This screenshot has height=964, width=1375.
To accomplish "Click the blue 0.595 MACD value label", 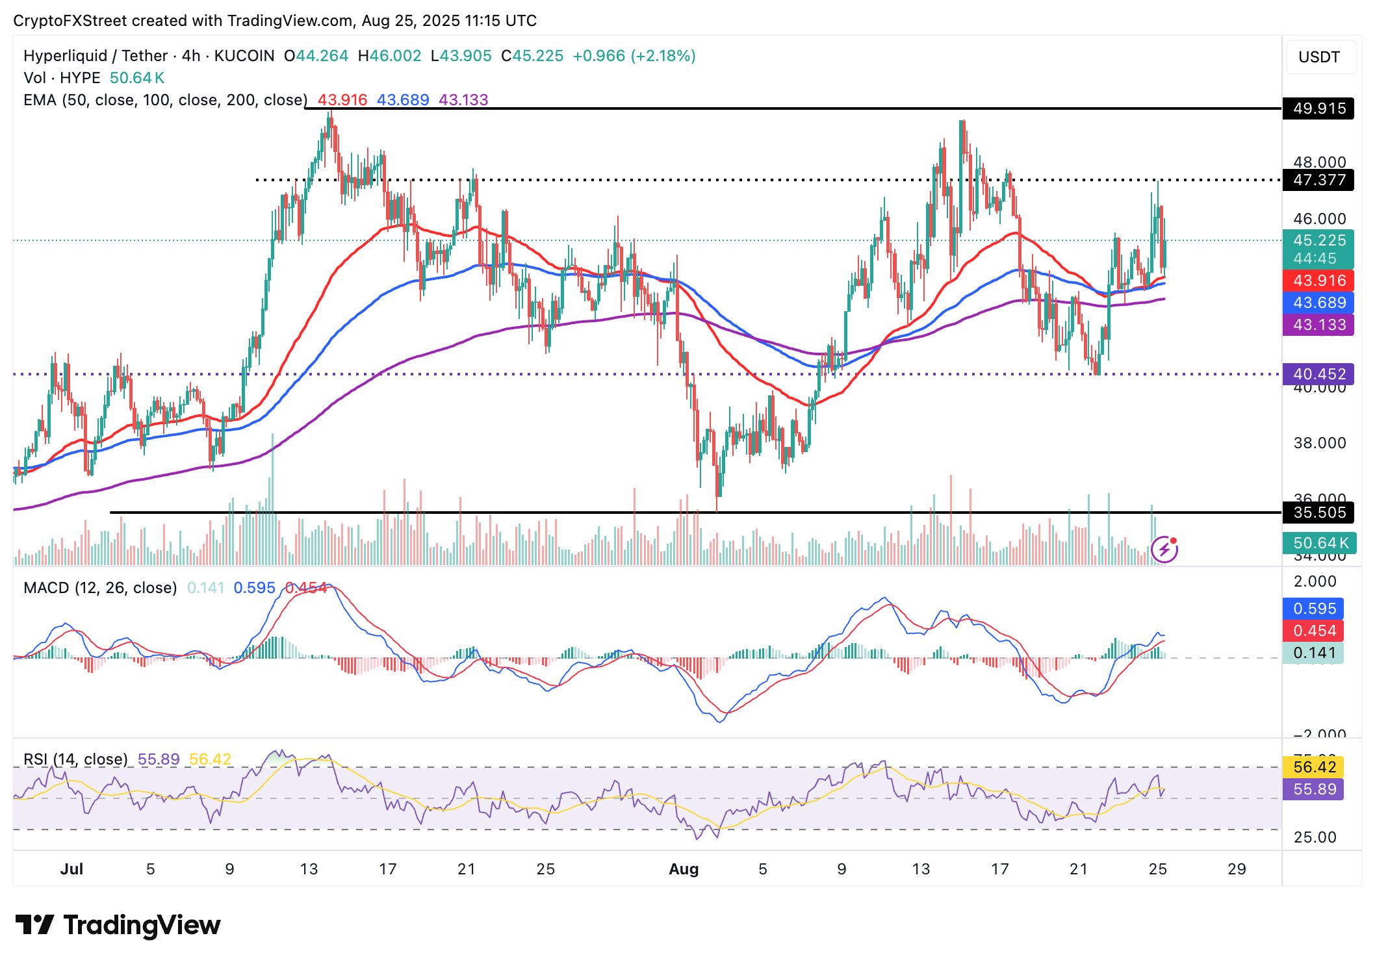I will (x=1313, y=609).
